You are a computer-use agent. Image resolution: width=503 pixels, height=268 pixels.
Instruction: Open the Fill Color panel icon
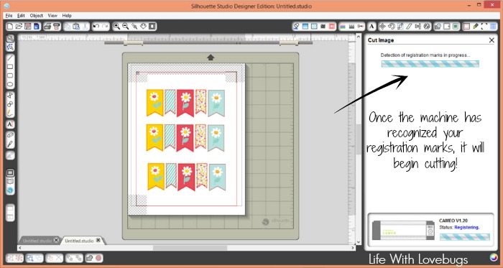pyautogui.click(x=296, y=27)
